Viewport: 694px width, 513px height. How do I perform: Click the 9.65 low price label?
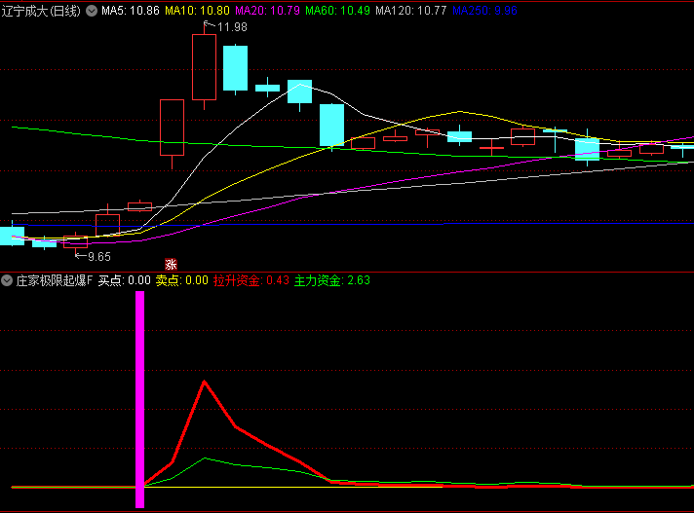tap(99, 257)
